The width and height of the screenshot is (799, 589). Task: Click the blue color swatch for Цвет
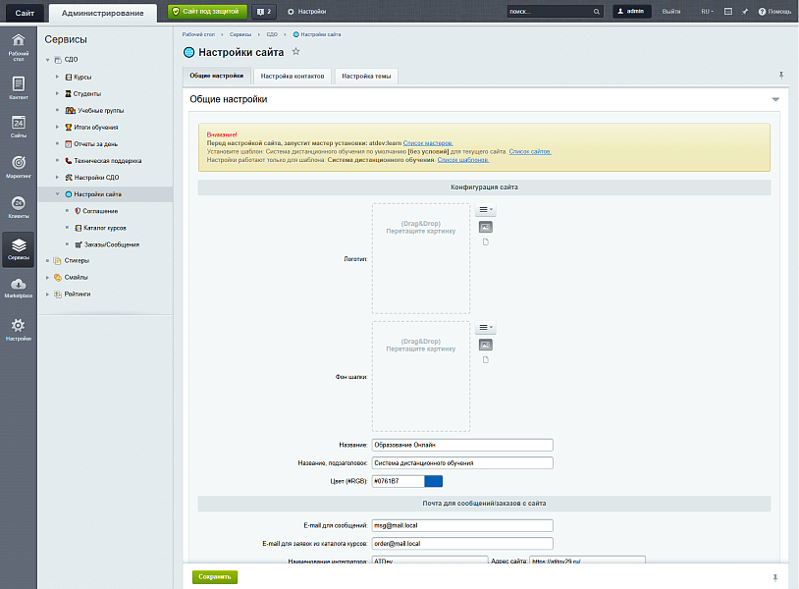[x=433, y=481]
